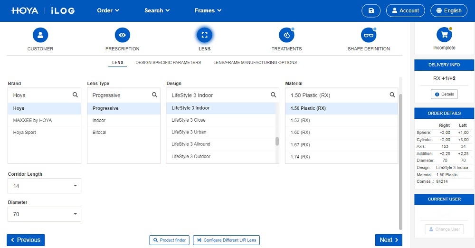475x248 pixels.
Task: Switch to Lens/Frame Manufacturing Options tab
Action: click(255, 63)
